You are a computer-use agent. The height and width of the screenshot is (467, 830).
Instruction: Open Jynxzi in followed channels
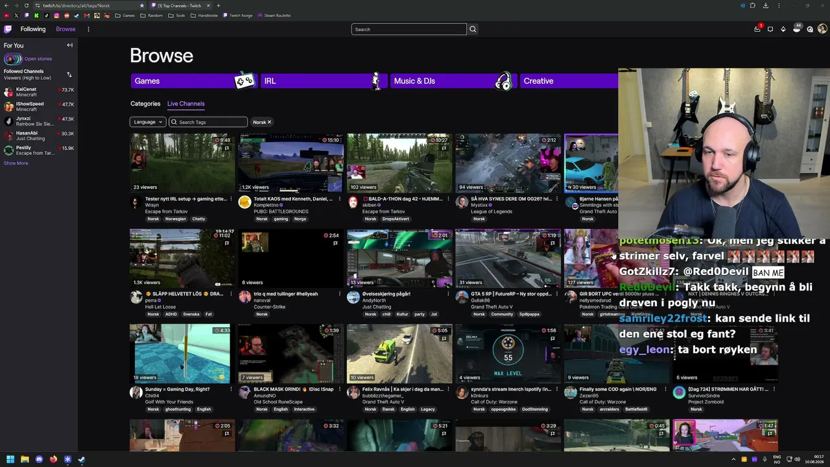39,121
